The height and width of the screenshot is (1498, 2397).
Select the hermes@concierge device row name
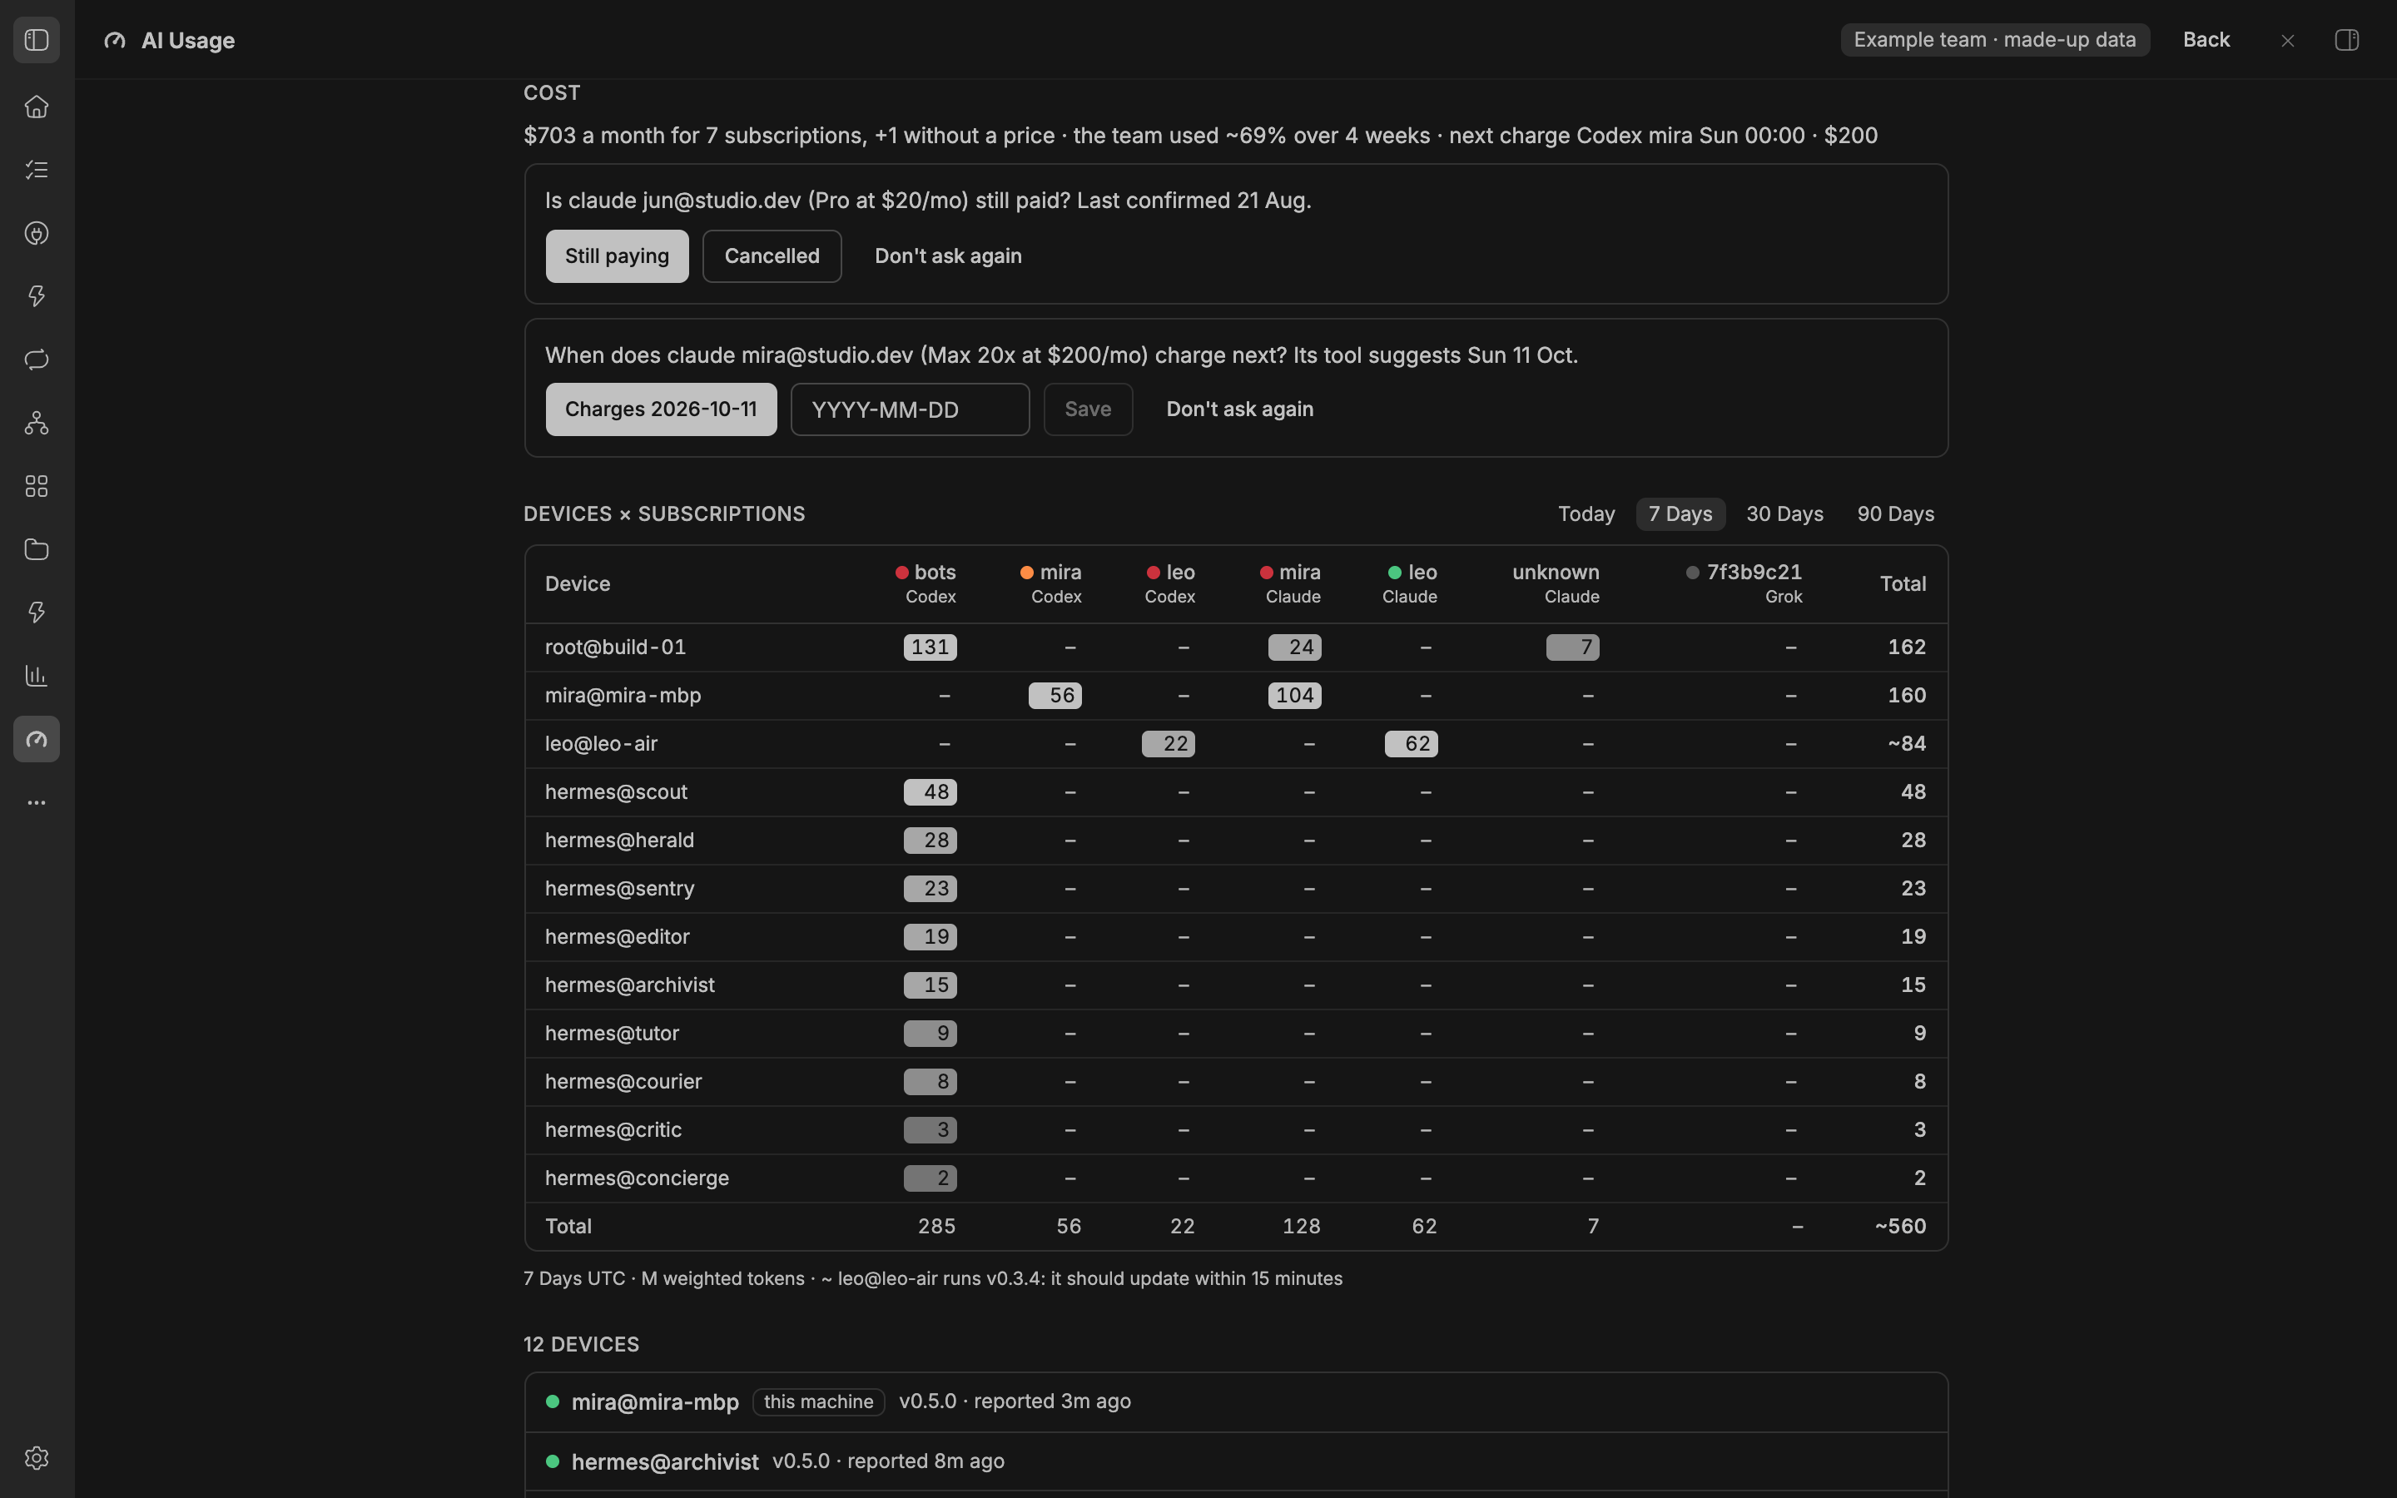click(x=637, y=1178)
